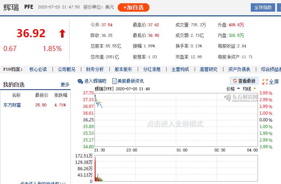Click 成交额 value 2.73亿
The width and height of the screenshot is (281, 184).
pyautogui.click(x=197, y=35)
